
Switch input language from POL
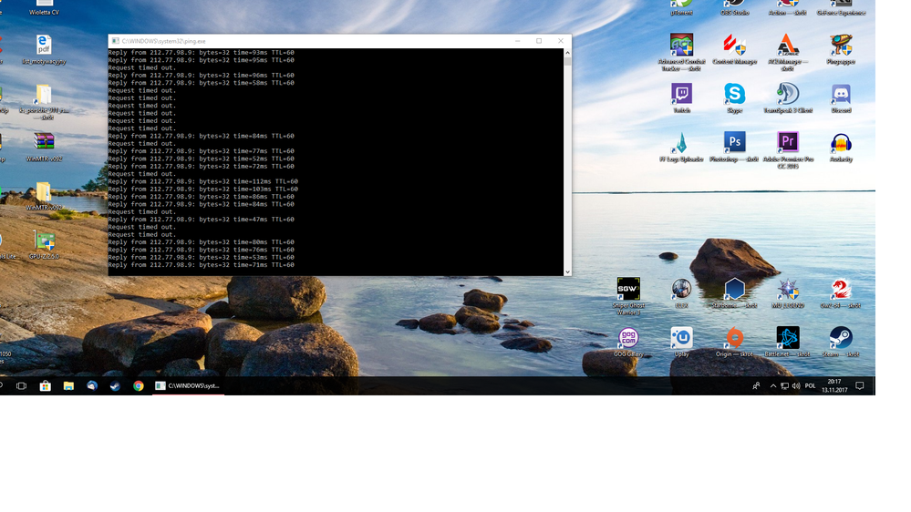coord(810,386)
